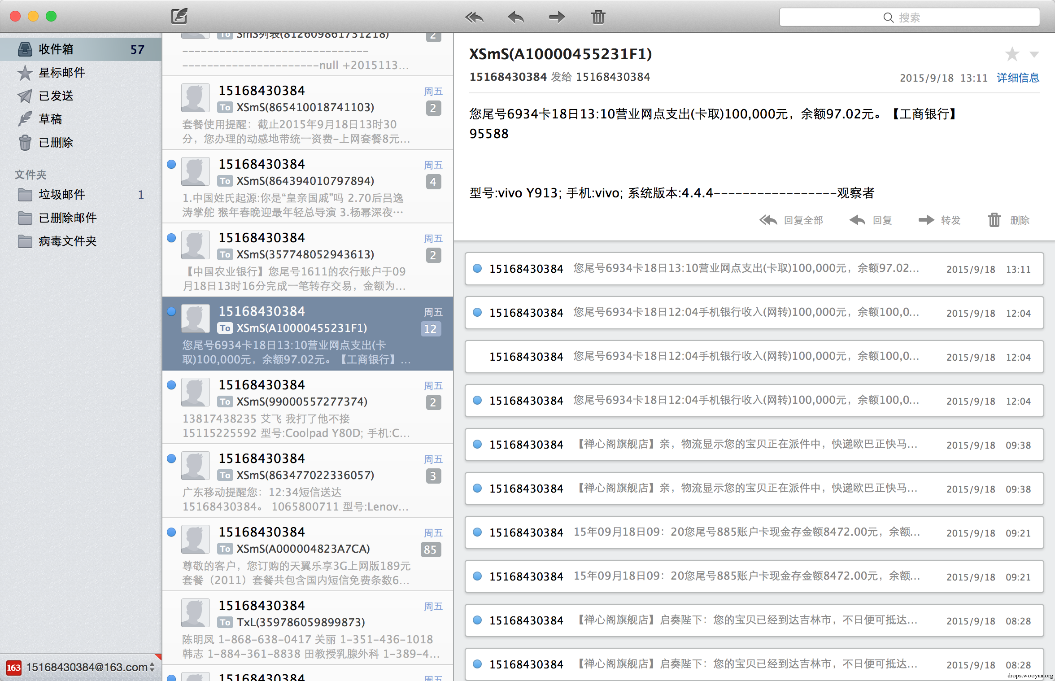Viewport: 1055px width, 681px height.
Task: Open the XSmS(863477022336057) conversation
Action: click(x=308, y=480)
